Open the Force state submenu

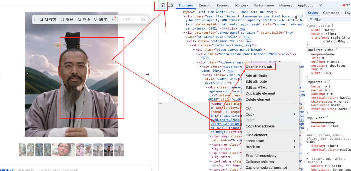[x=271, y=141]
